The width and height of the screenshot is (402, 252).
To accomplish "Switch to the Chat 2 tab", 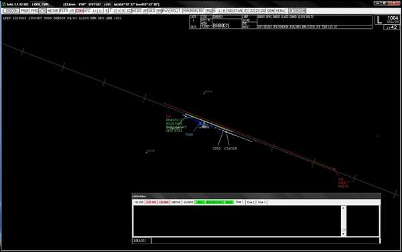I will coord(251,202).
